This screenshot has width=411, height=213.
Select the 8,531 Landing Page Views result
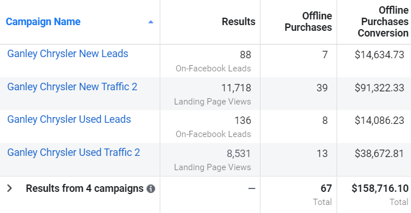pos(212,160)
